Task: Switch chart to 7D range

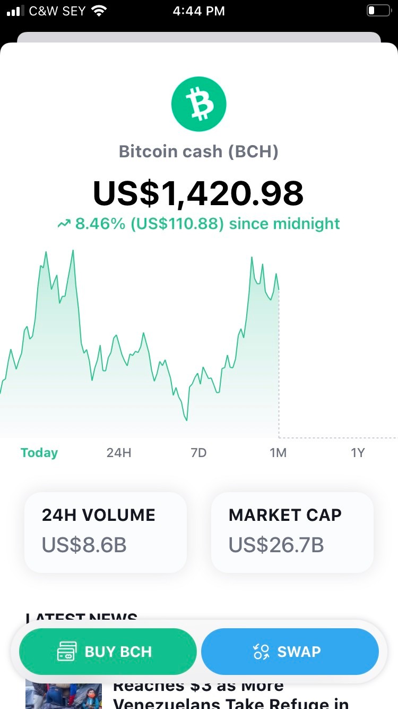Action: coord(198,453)
